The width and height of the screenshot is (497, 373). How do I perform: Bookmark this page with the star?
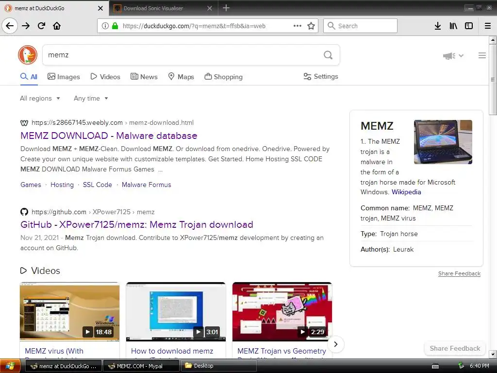click(311, 26)
